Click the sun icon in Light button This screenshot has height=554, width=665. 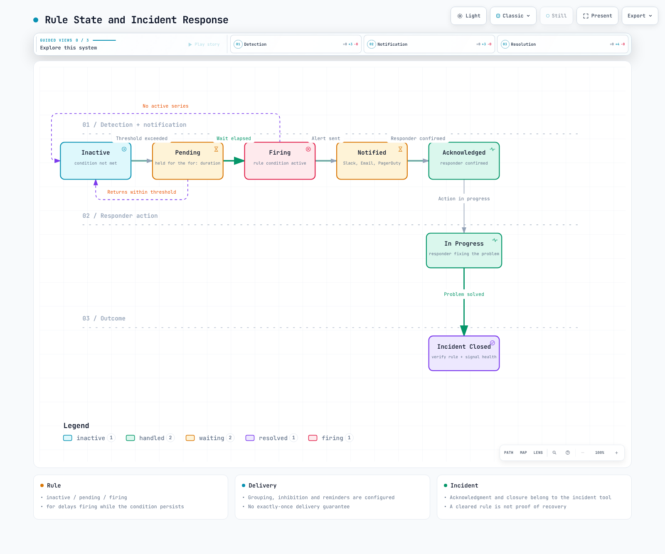460,16
